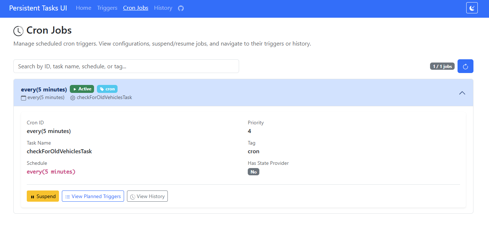Click the Persistent Tasks UI brand link
The height and width of the screenshot is (240, 489).
[x=38, y=8]
